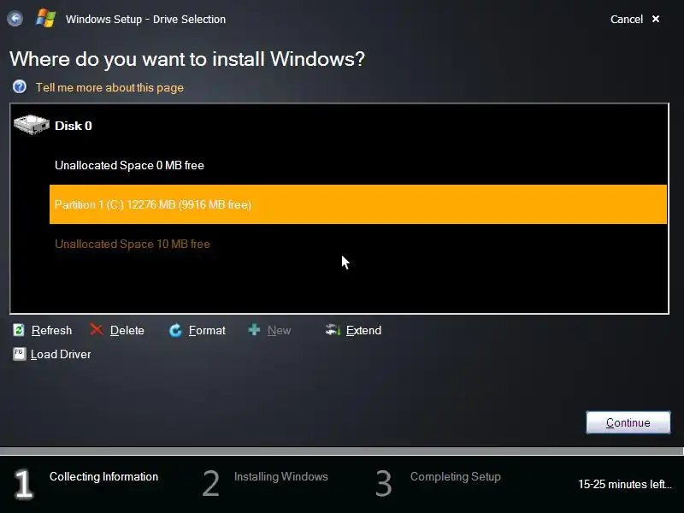Click the Load Driver link text
This screenshot has width=684, height=513.
click(x=61, y=354)
